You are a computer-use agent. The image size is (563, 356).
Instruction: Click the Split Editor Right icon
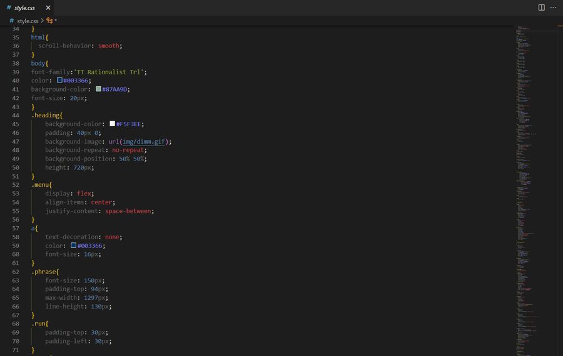(x=541, y=7)
